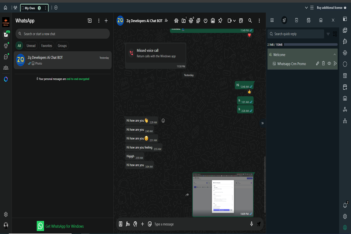Open the video call dropdown arrow
351x234 pixels.
[234, 21]
